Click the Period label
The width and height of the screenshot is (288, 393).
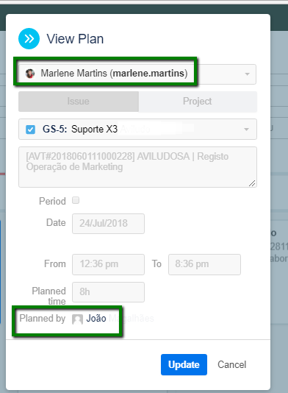52,201
